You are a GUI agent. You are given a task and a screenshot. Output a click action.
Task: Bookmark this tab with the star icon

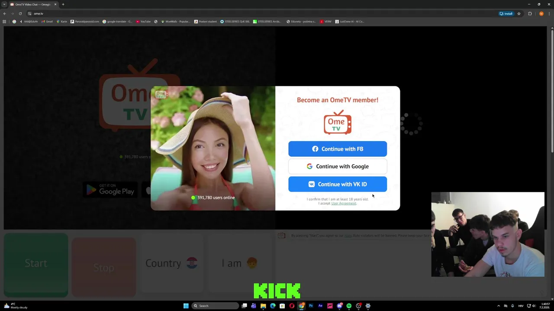[x=519, y=13]
